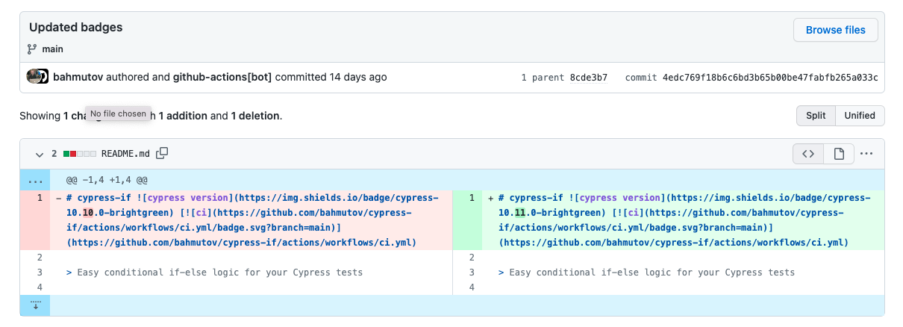Open github-actions[bot] committer link
903x327 pixels.
(222, 77)
